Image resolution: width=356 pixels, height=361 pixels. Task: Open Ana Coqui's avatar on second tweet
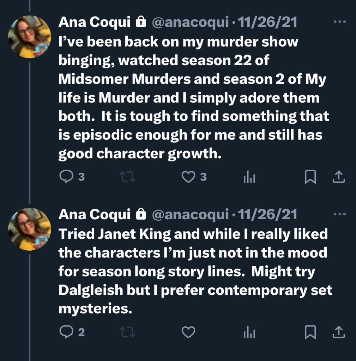pos(30,229)
